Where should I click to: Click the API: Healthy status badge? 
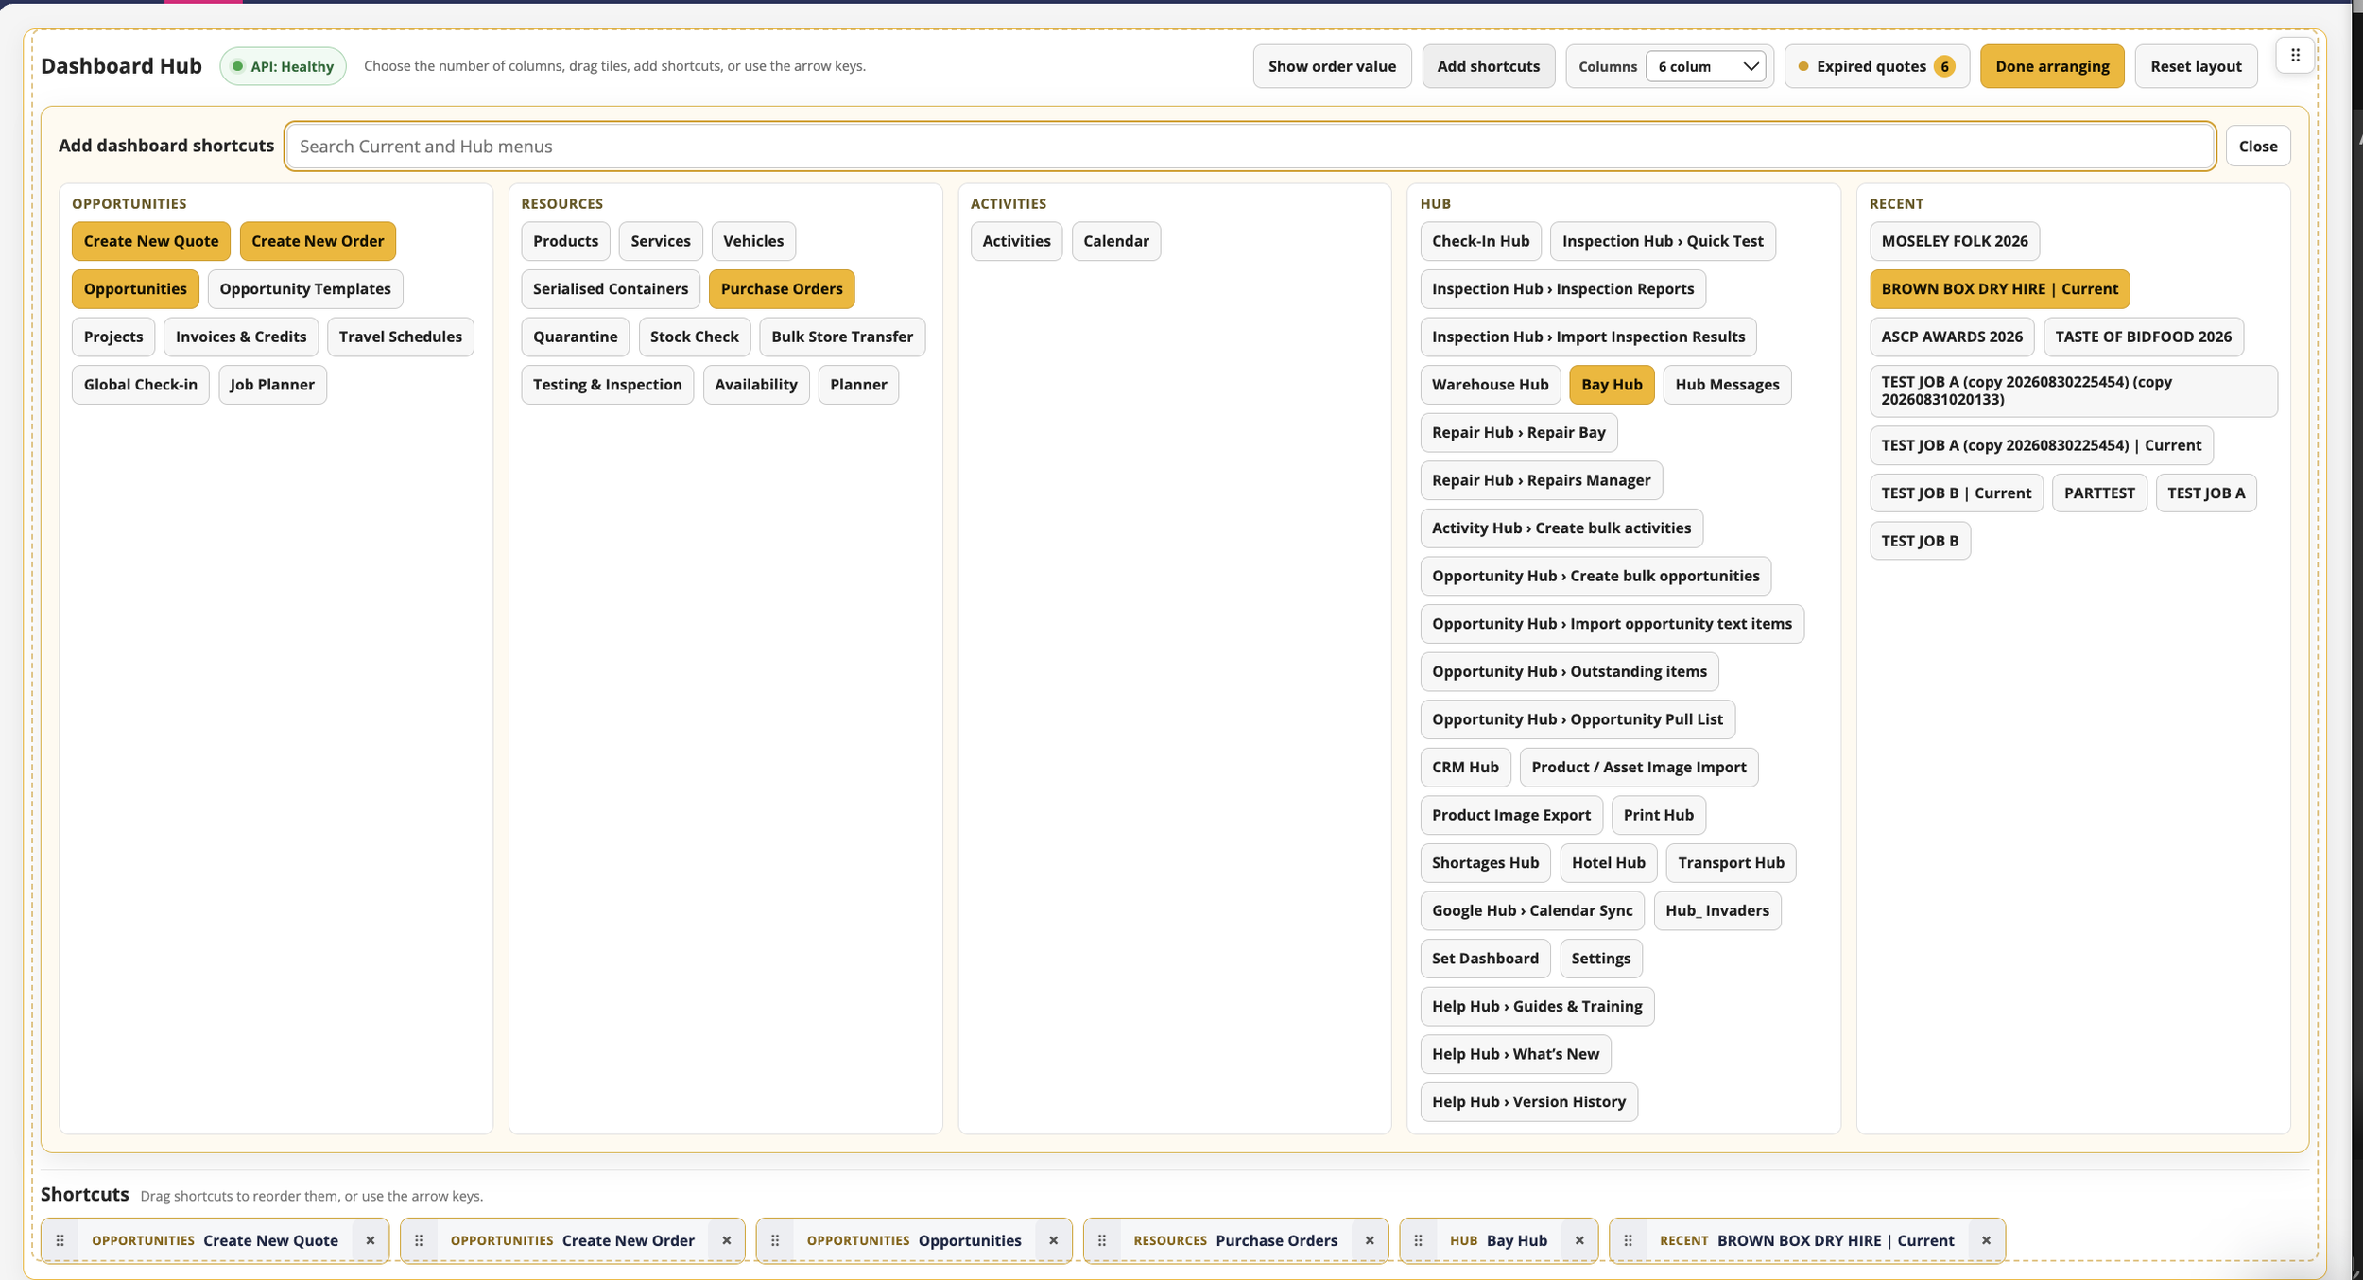pos(283,66)
